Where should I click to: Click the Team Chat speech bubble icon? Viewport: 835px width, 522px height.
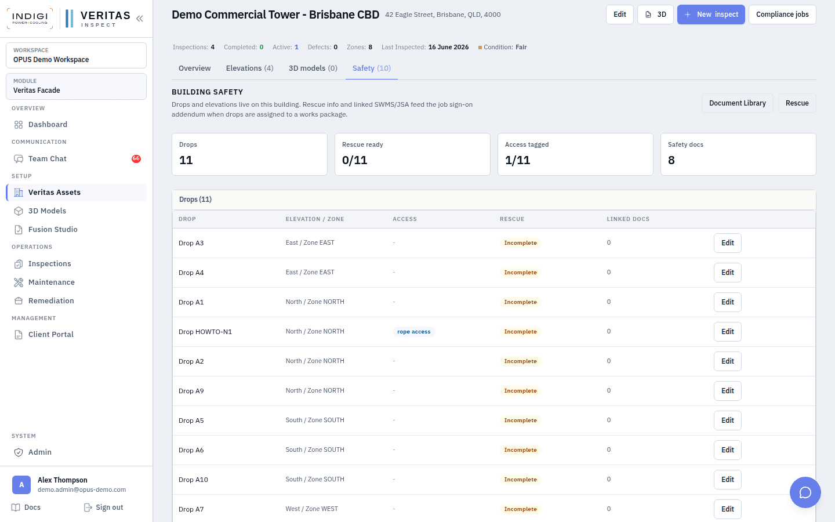[x=19, y=159]
